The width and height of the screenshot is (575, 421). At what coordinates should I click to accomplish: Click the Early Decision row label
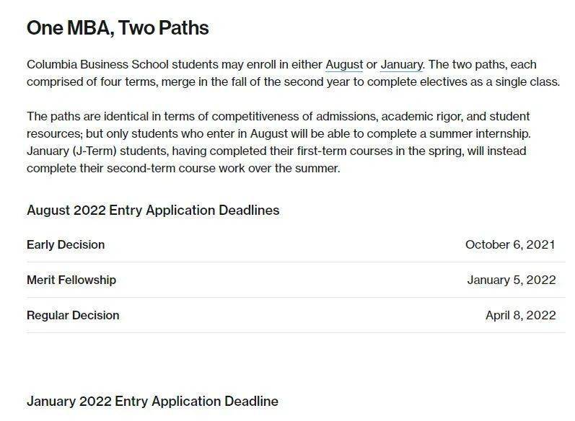(66, 244)
